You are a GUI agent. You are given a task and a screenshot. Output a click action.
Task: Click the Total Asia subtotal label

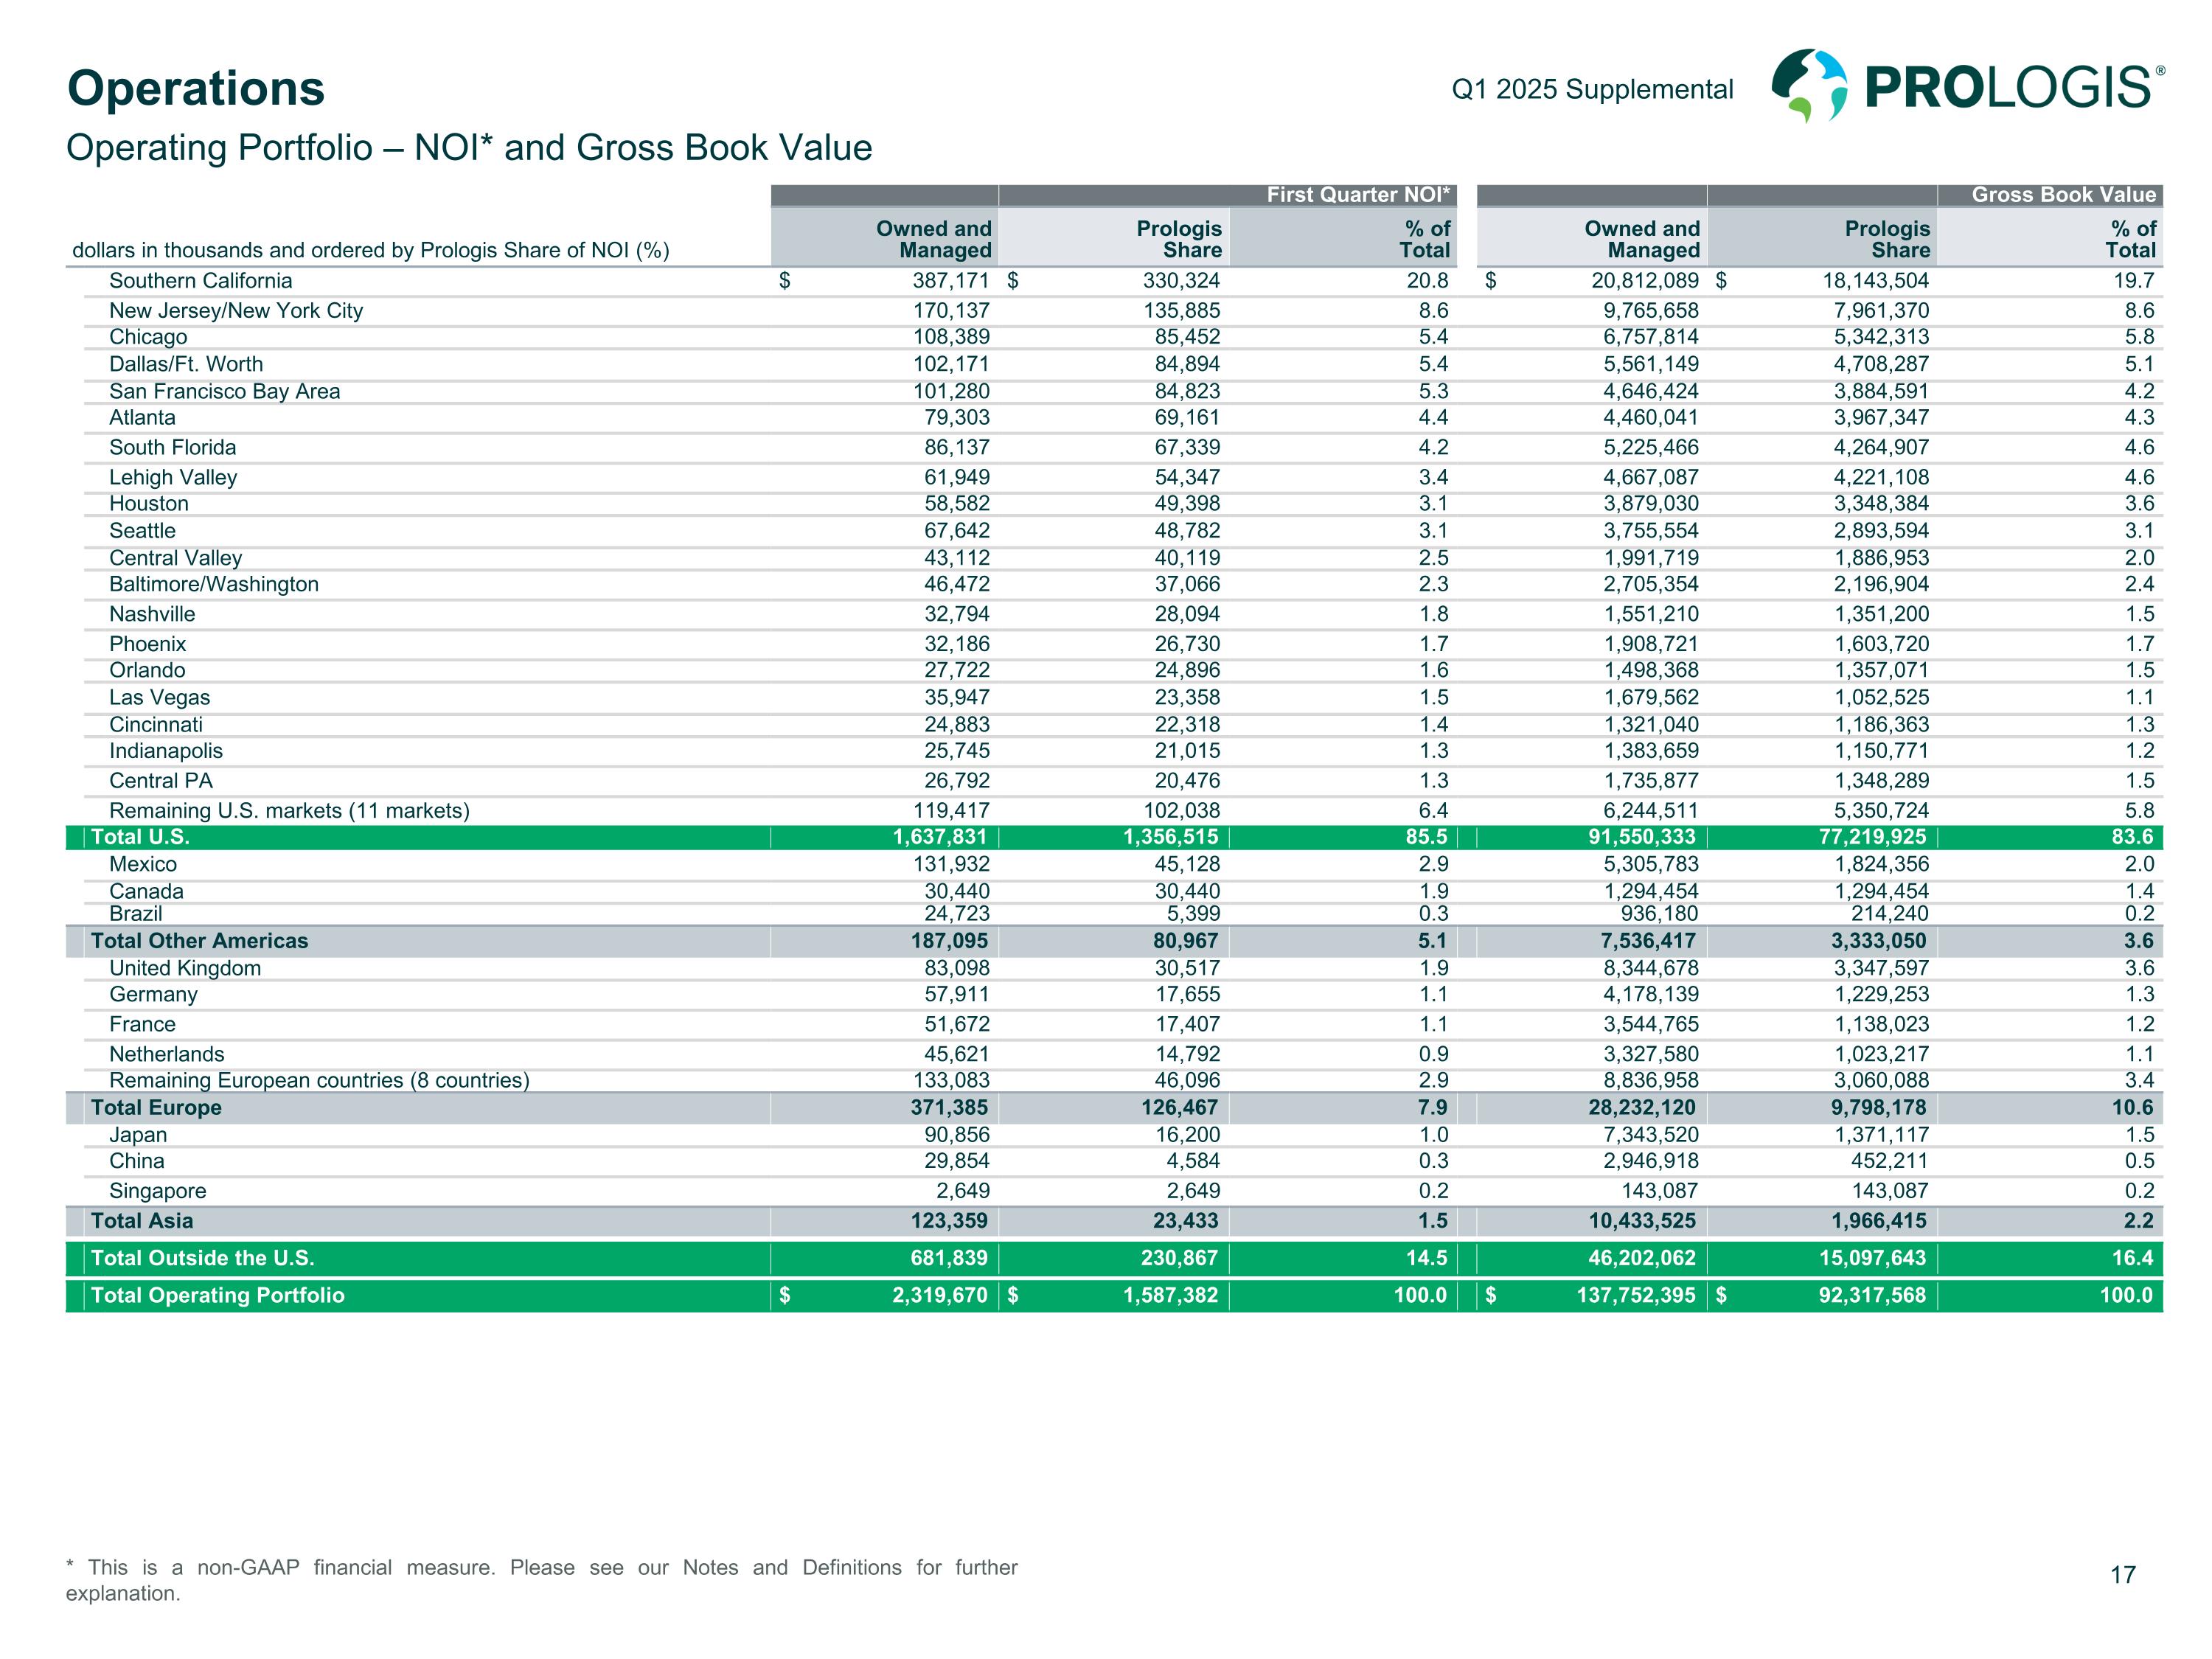142,1221
